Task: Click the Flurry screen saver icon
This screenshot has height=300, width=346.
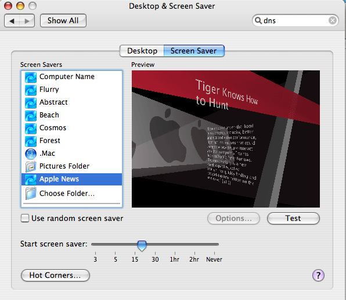Action: pos(31,90)
